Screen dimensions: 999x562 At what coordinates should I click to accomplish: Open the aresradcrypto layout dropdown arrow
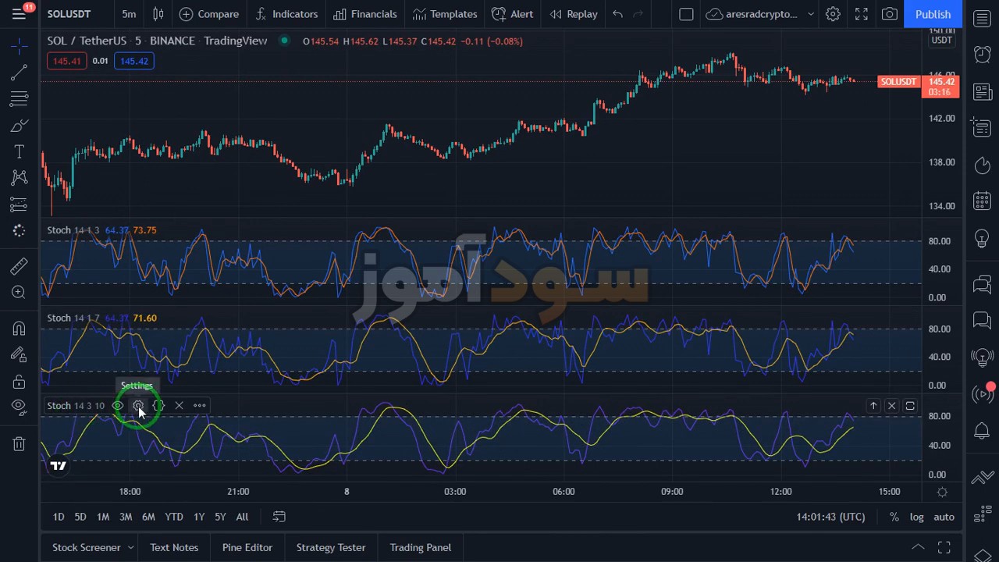tap(811, 14)
